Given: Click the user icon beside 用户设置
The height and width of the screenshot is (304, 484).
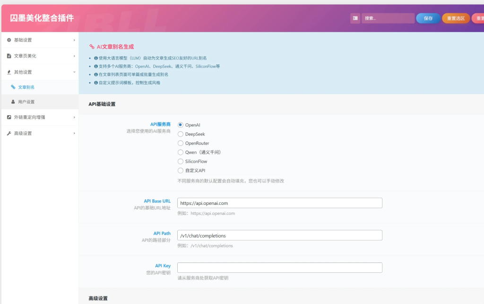Looking at the screenshot, I should 13,102.
